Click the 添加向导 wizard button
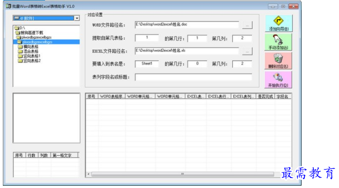Screen dimensions: 339x188 (x=278, y=23)
